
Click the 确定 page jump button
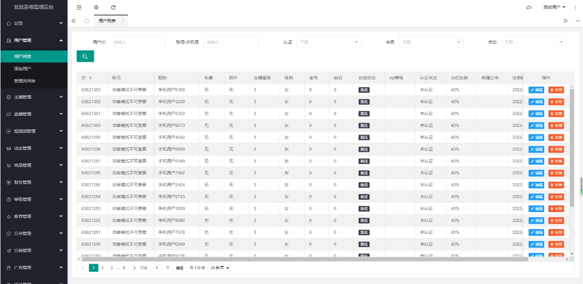pos(179,268)
